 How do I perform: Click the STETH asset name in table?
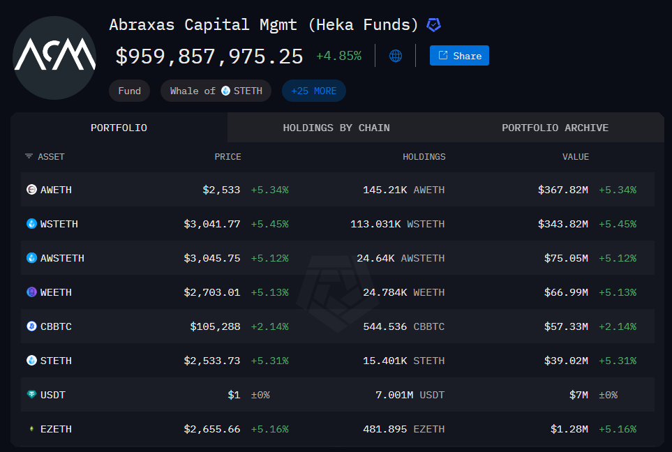[56, 361]
